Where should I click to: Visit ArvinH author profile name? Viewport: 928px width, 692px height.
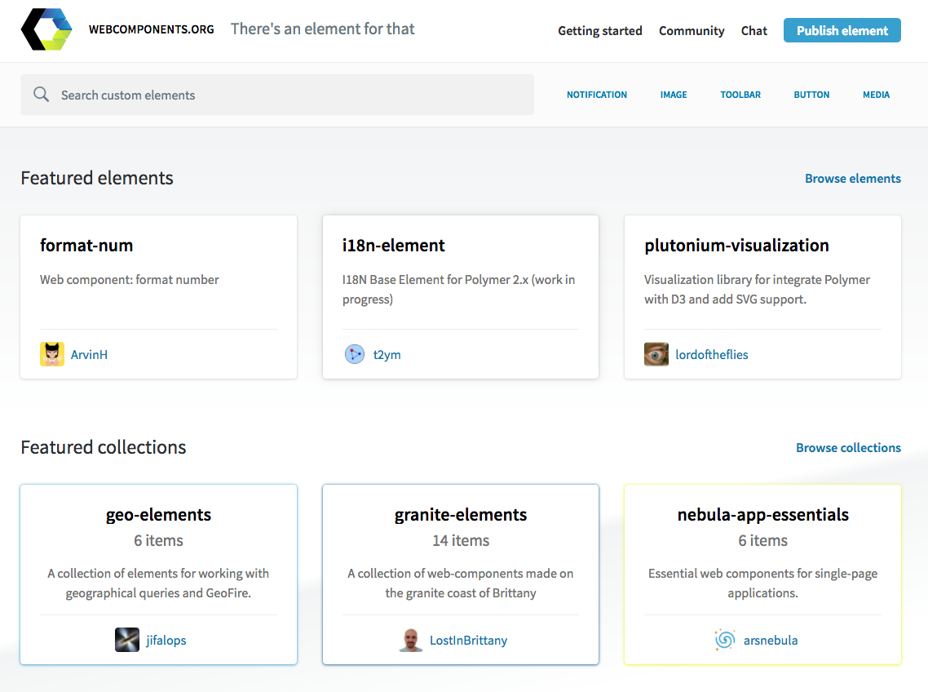[x=90, y=354]
